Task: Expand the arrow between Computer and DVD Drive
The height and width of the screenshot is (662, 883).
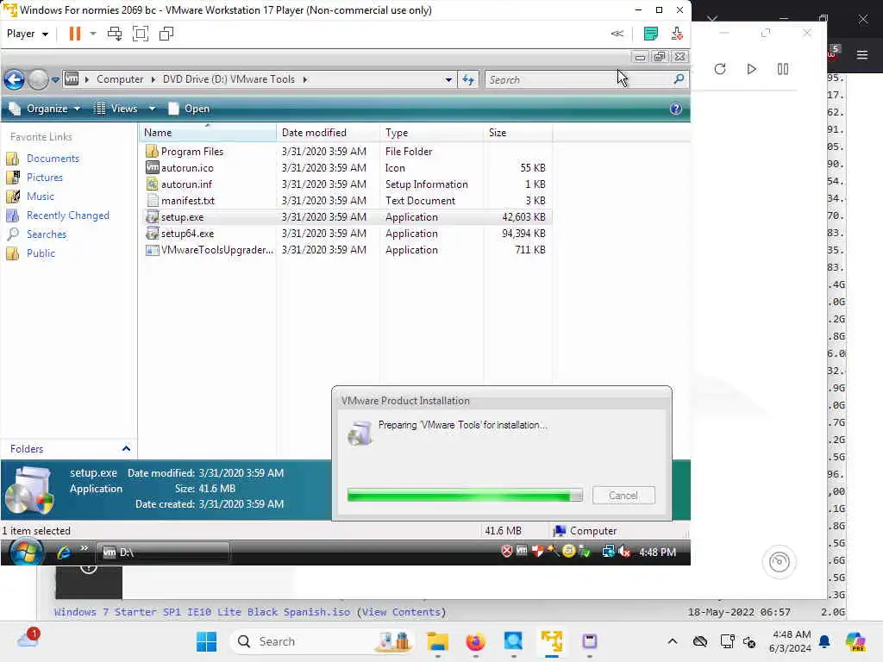Action: (153, 79)
